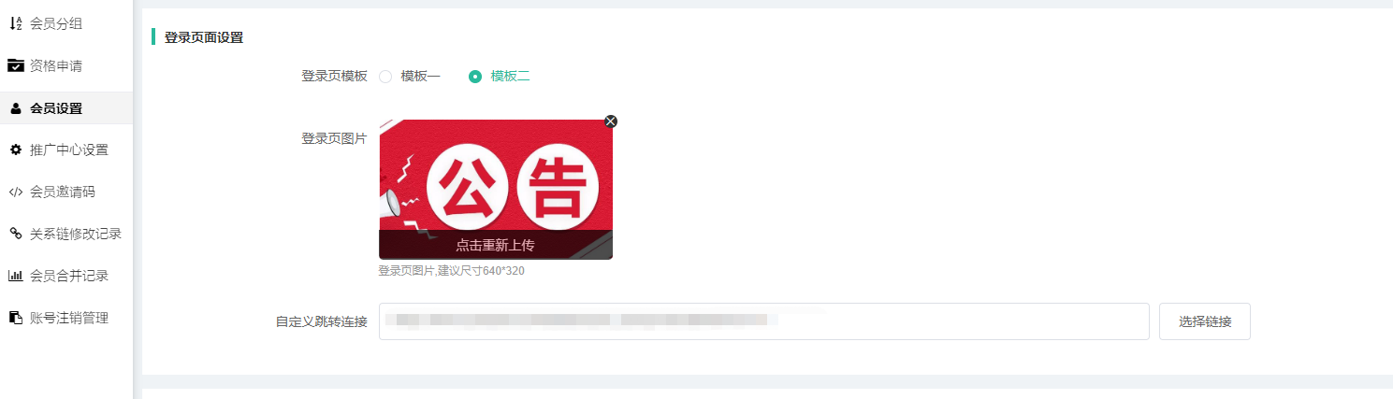Open the 账号注销管理 label
Image resolution: width=1393 pixels, height=399 pixels.
coord(69,318)
